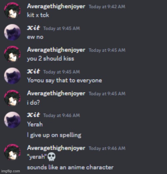
Task: Click the 'sounds like an anime character' message
Action: (x=70, y=167)
